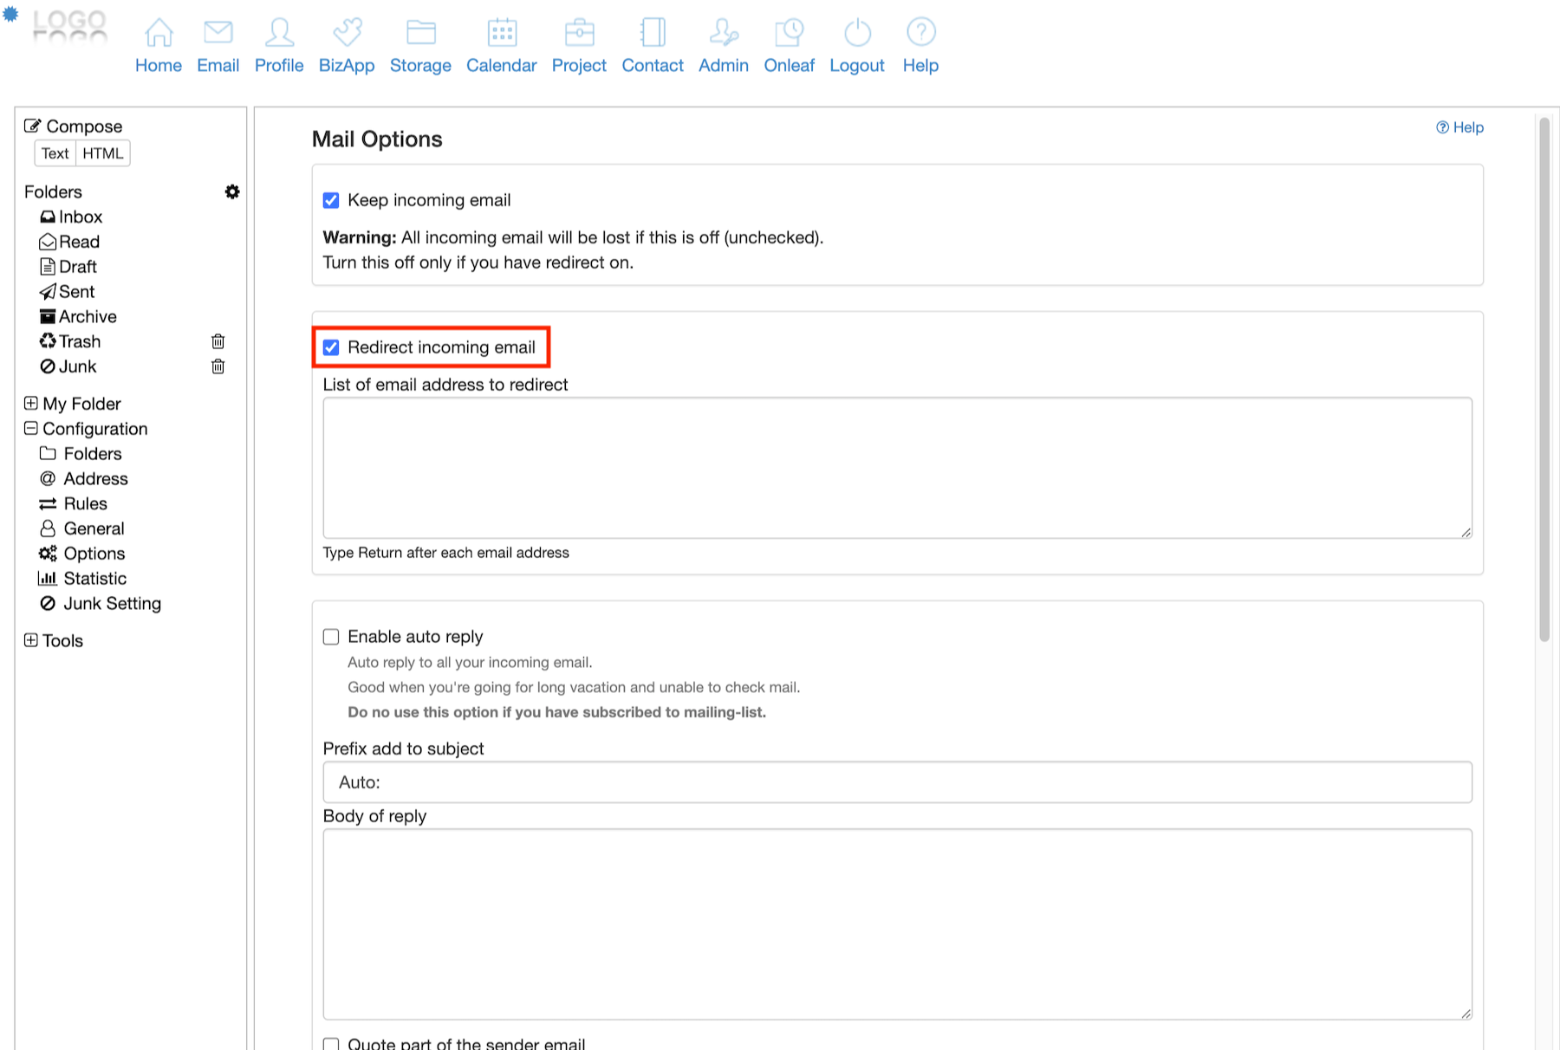Viewport: 1560px width, 1050px height.
Task: Click the HTML compose button
Action: coord(102,153)
